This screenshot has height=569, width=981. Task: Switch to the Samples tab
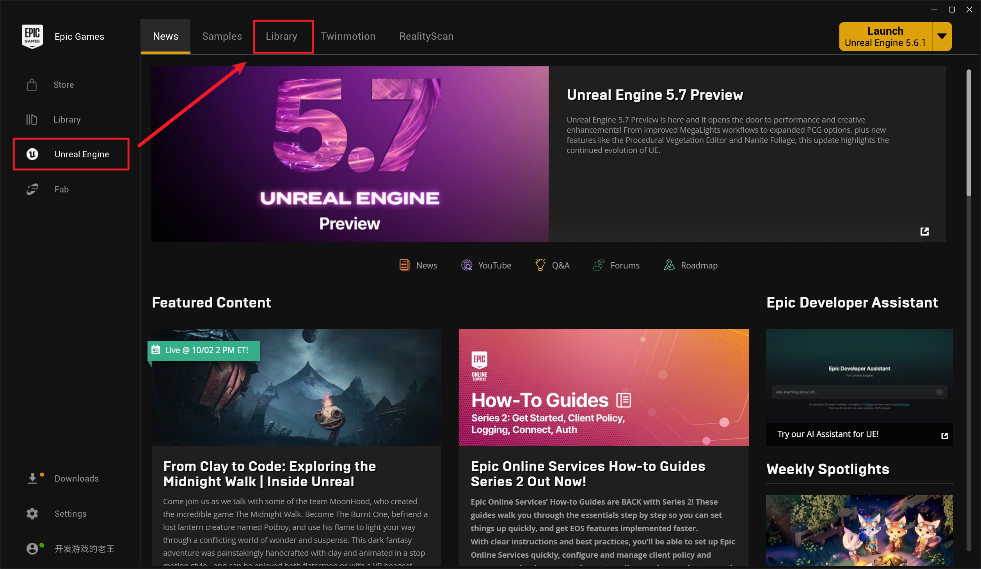click(x=222, y=36)
